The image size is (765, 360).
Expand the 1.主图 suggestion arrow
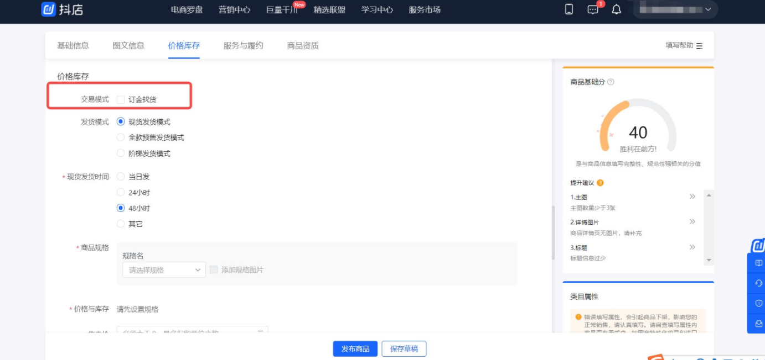692,197
